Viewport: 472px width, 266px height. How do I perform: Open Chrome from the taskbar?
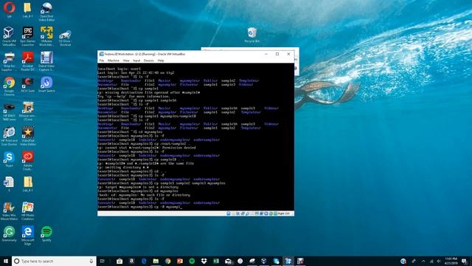[167, 261]
